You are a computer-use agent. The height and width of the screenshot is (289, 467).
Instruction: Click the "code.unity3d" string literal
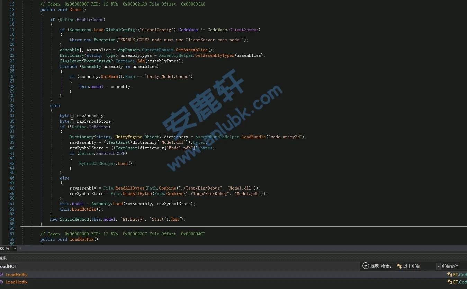(286, 137)
